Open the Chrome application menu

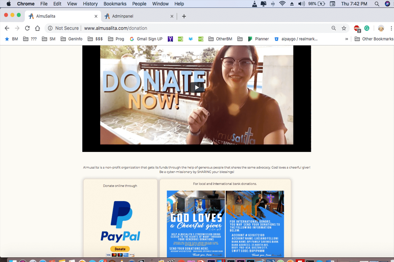pos(26,4)
